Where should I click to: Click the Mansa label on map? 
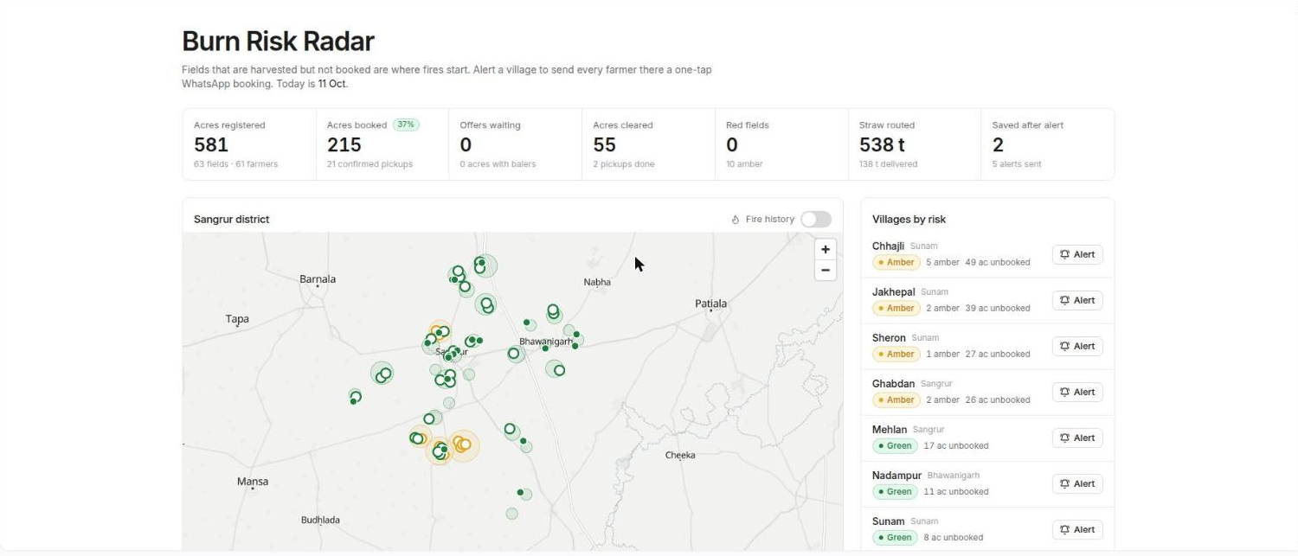(253, 482)
